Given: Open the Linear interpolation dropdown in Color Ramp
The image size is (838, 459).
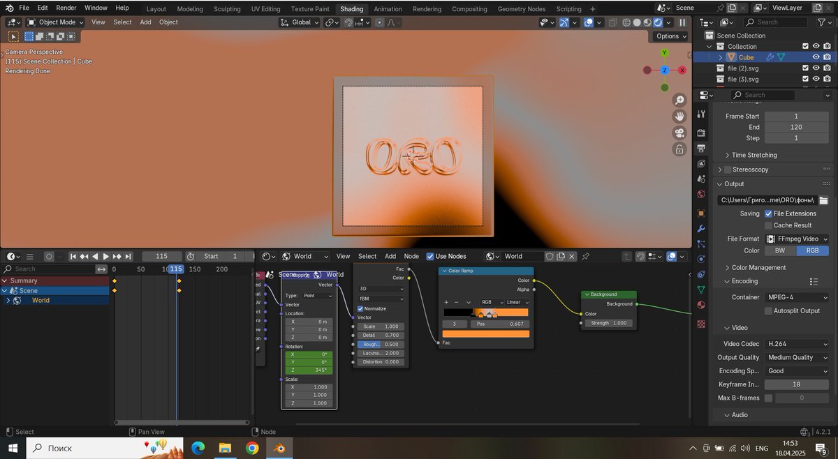Looking at the screenshot, I should click(x=517, y=302).
